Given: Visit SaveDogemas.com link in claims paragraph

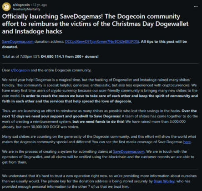Looking at the screenshot, I should (x=129, y=151).
